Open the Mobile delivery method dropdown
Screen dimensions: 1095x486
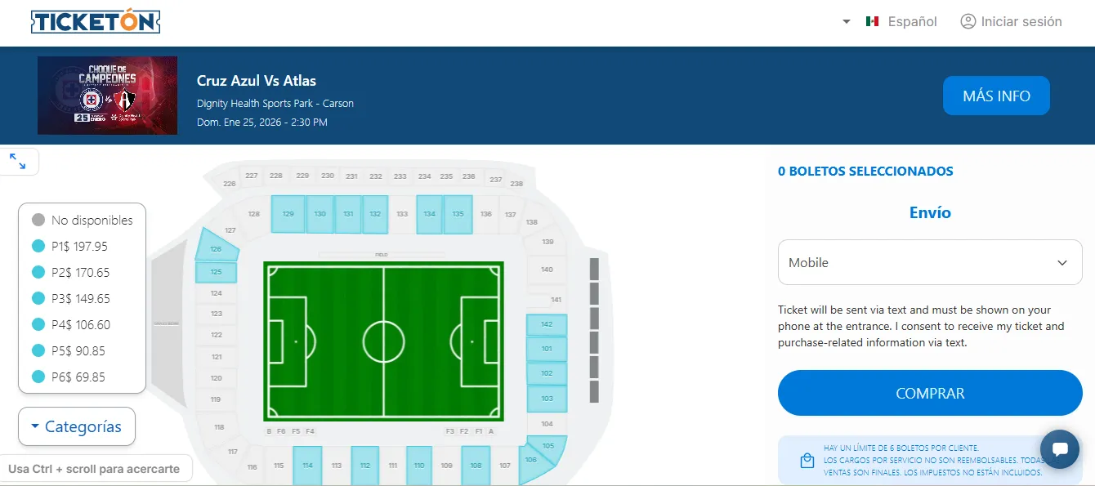[x=930, y=262]
